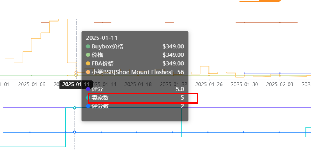Click the 2025-02-03 x-axis date label
The width and height of the screenshot is (311, 150).
(x=280, y=84)
